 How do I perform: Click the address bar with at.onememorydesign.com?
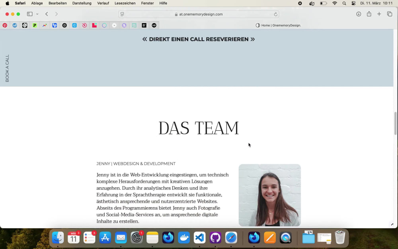(199, 14)
